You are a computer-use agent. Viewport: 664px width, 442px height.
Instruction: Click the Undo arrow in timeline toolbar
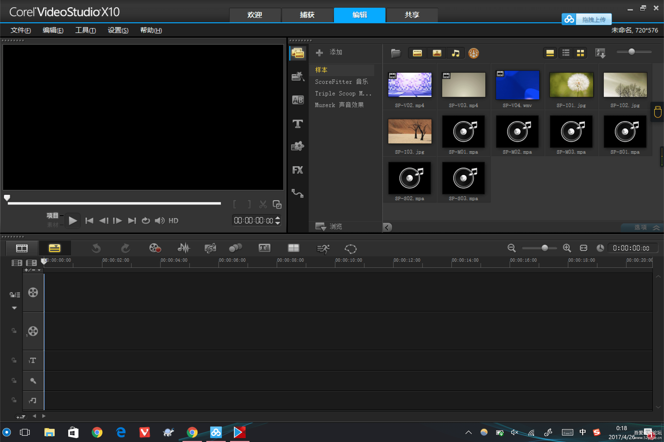(x=96, y=248)
